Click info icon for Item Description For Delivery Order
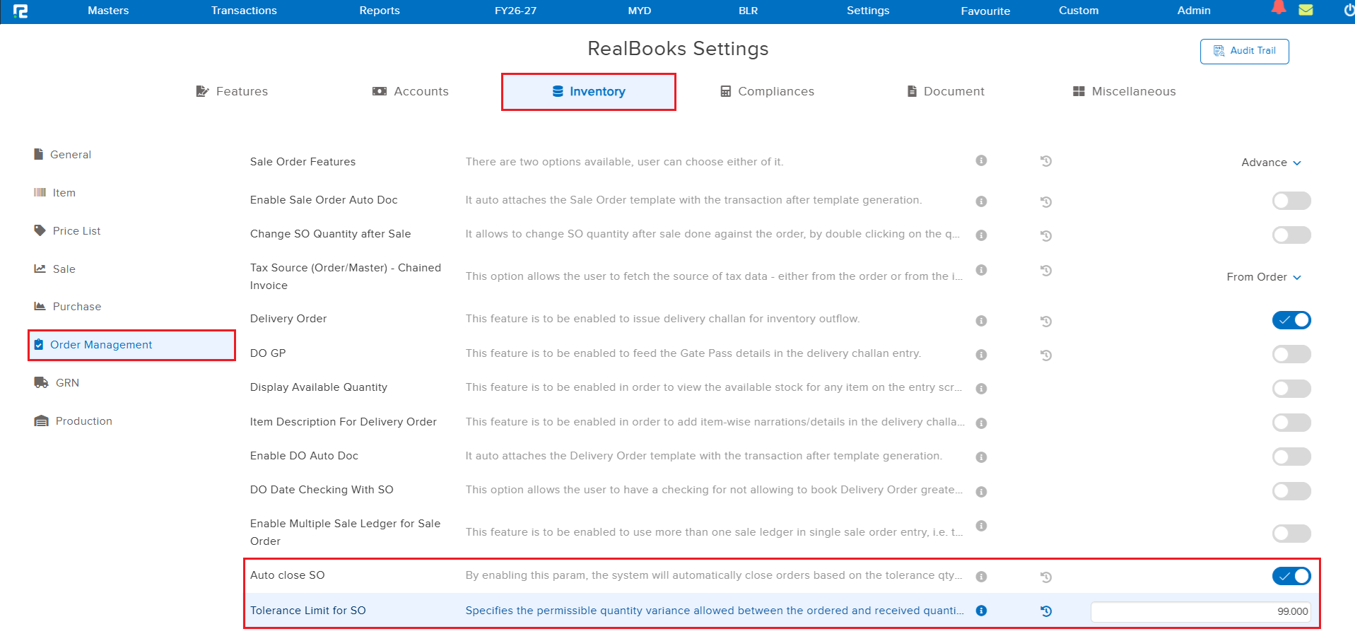 click(981, 423)
